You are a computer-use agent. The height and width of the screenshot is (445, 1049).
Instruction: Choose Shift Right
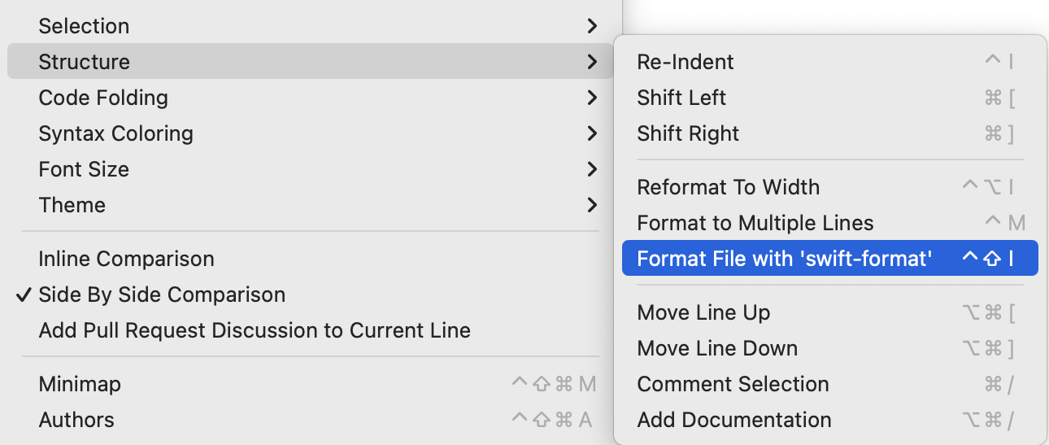coord(688,133)
